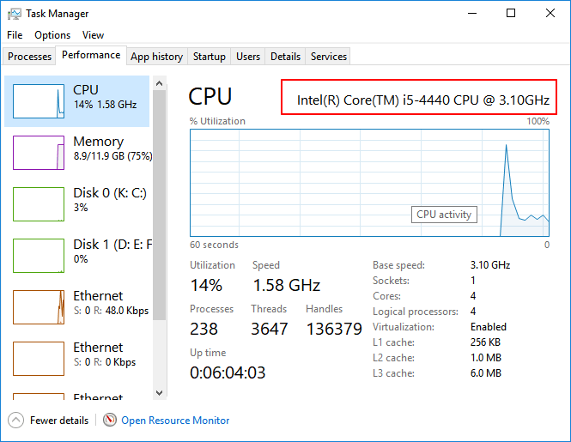571x442 pixels.
Task: Select the Disk 1 mini graph thumbnail
Action: tap(39, 256)
